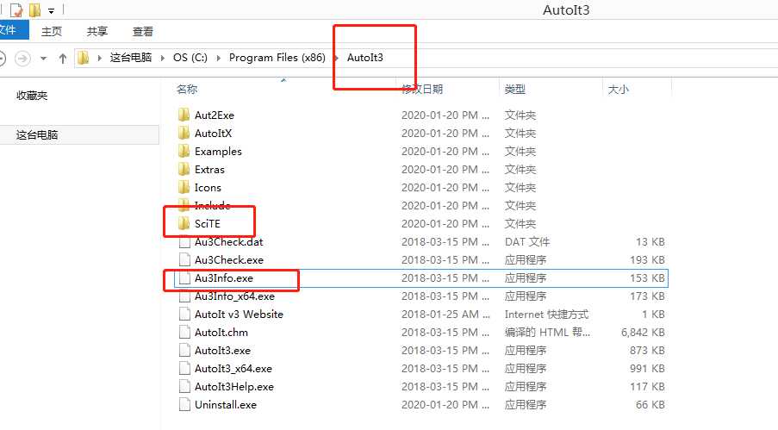The height and width of the screenshot is (430, 778).
Task: Select the Icons folder icon
Action: pyautogui.click(x=184, y=188)
